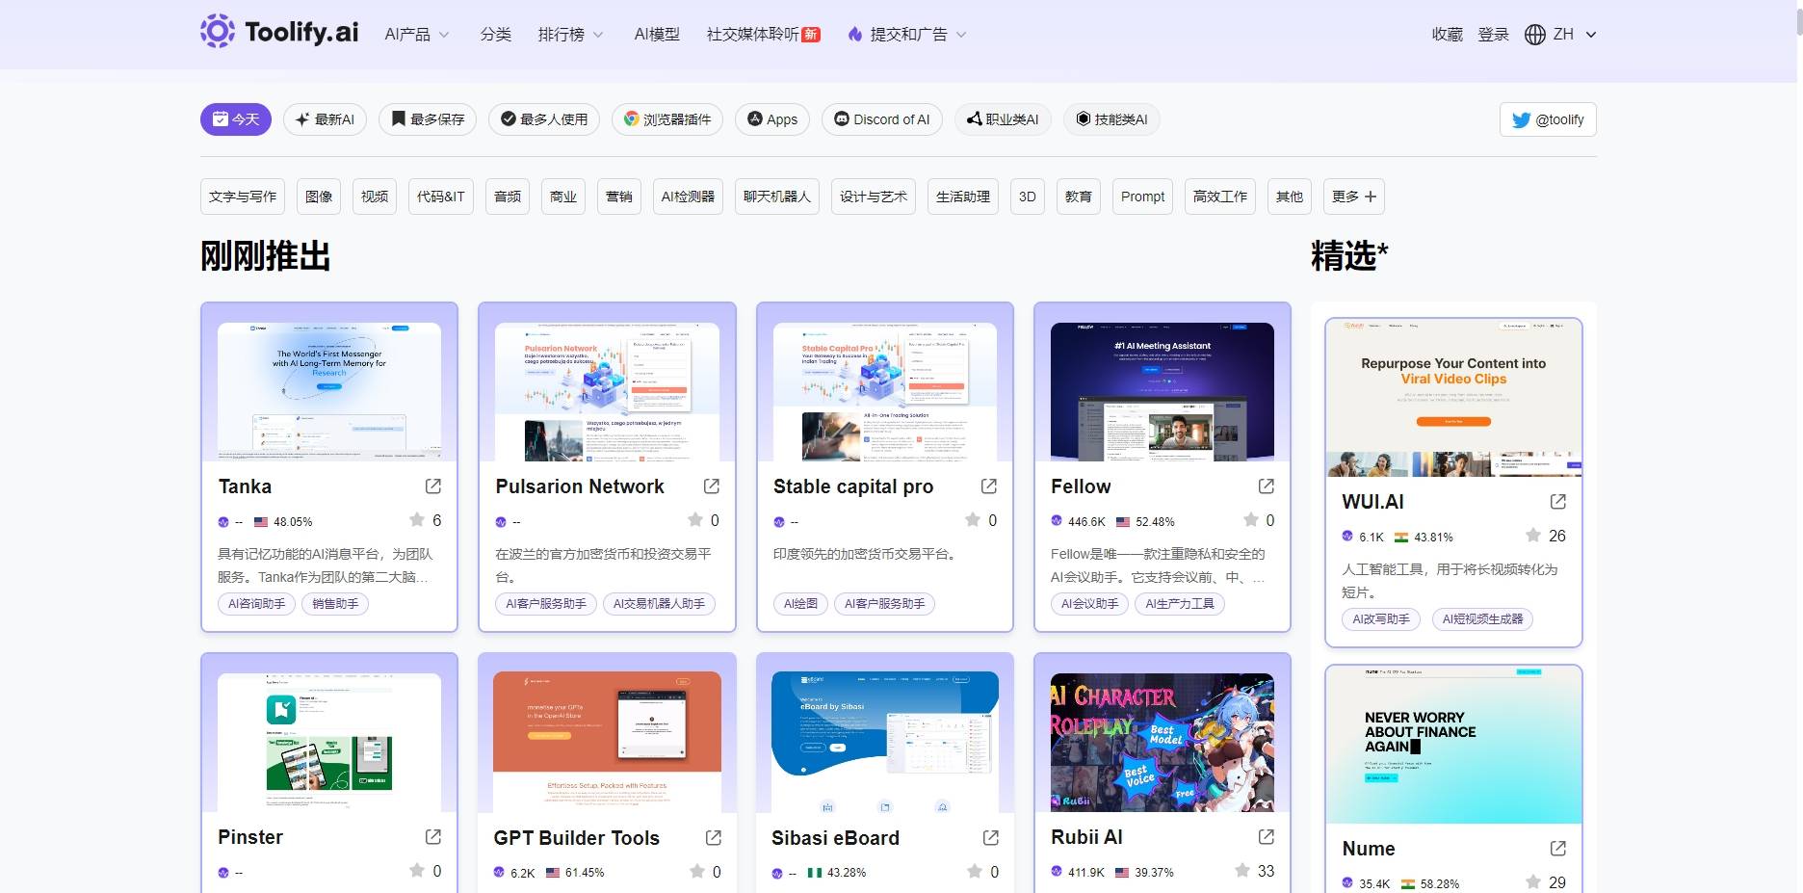Click the AI交易机器人助手 tag
Viewport: 1803px width, 893px height.
click(659, 604)
